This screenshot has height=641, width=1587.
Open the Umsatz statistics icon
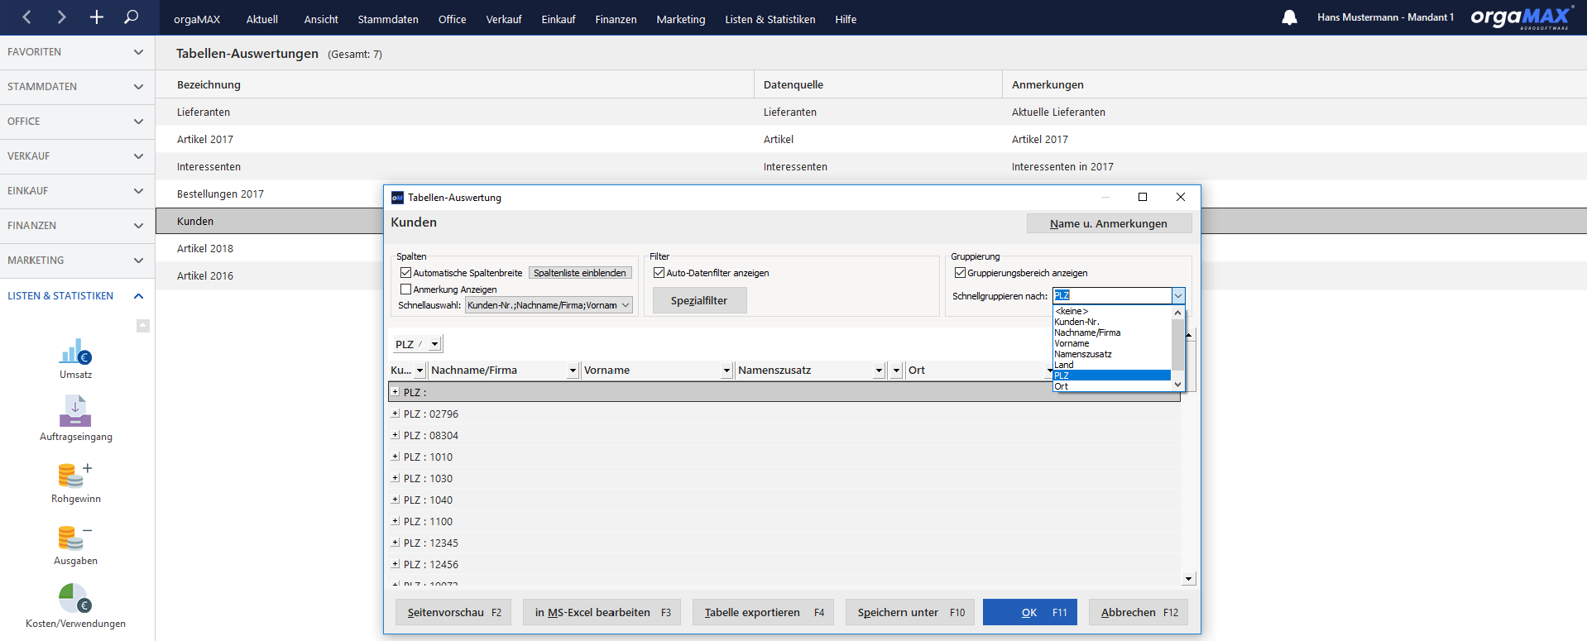click(x=75, y=352)
